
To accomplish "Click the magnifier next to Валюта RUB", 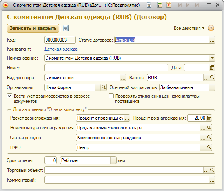I will click(212, 78).
